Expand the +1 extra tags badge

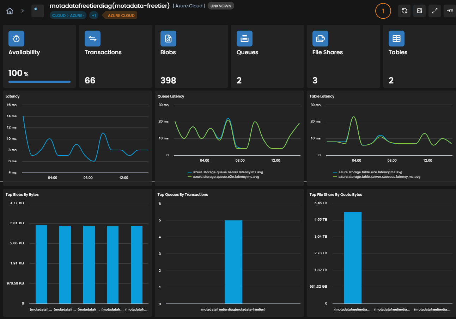[94, 15]
